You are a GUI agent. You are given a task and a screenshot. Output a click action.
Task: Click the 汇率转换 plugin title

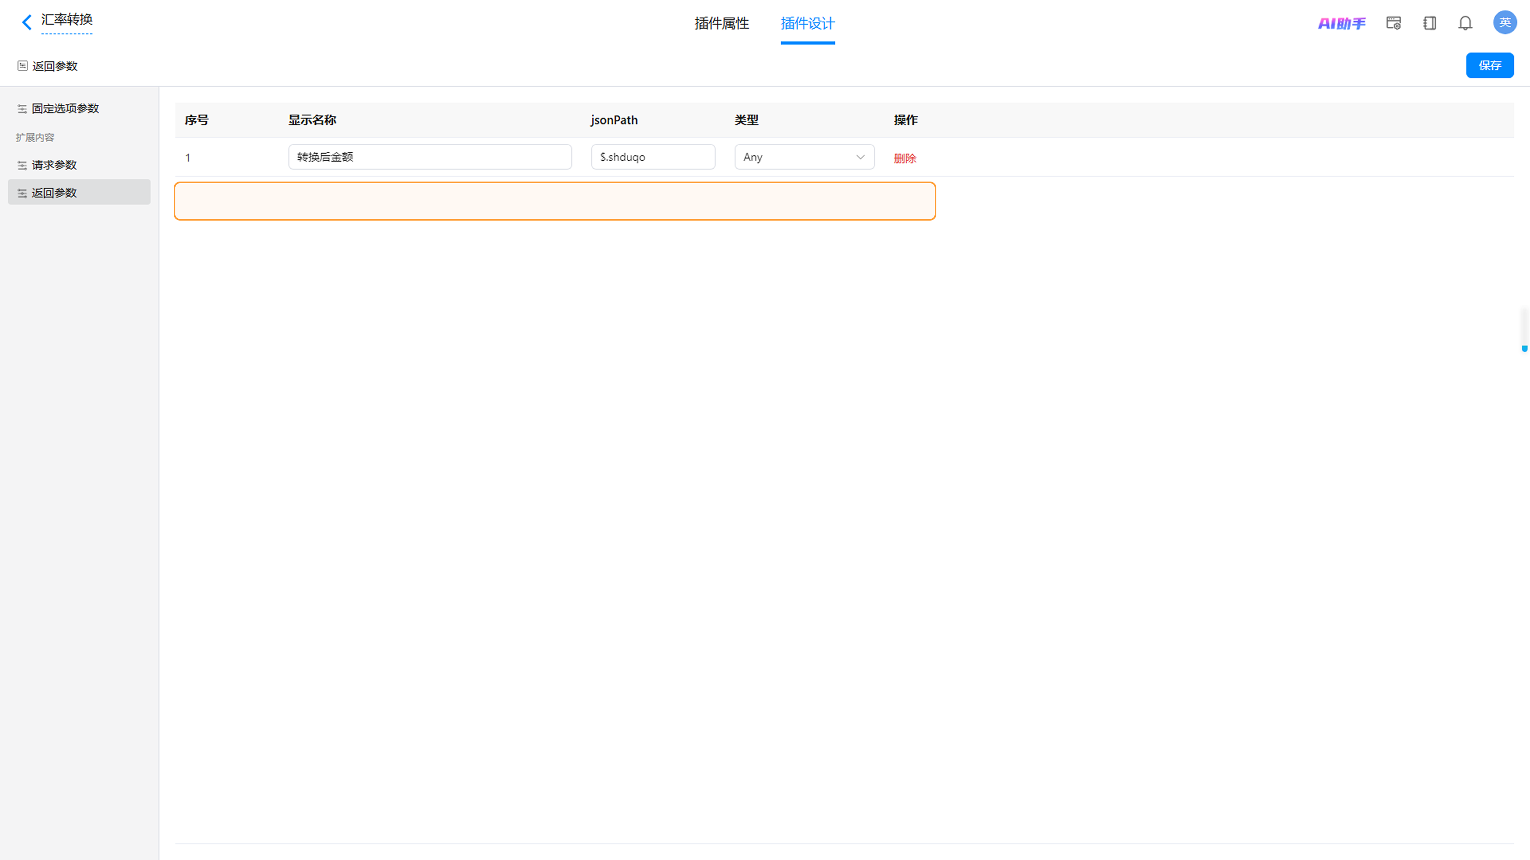(x=67, y=20)
